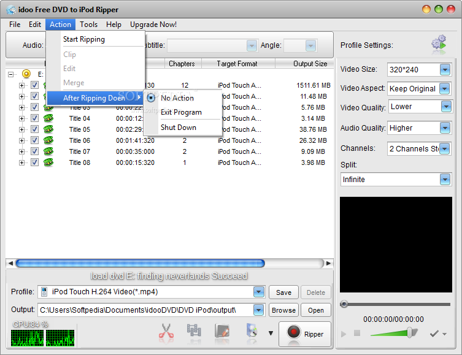Open the Audio Quality dropdown

point(445,128)
